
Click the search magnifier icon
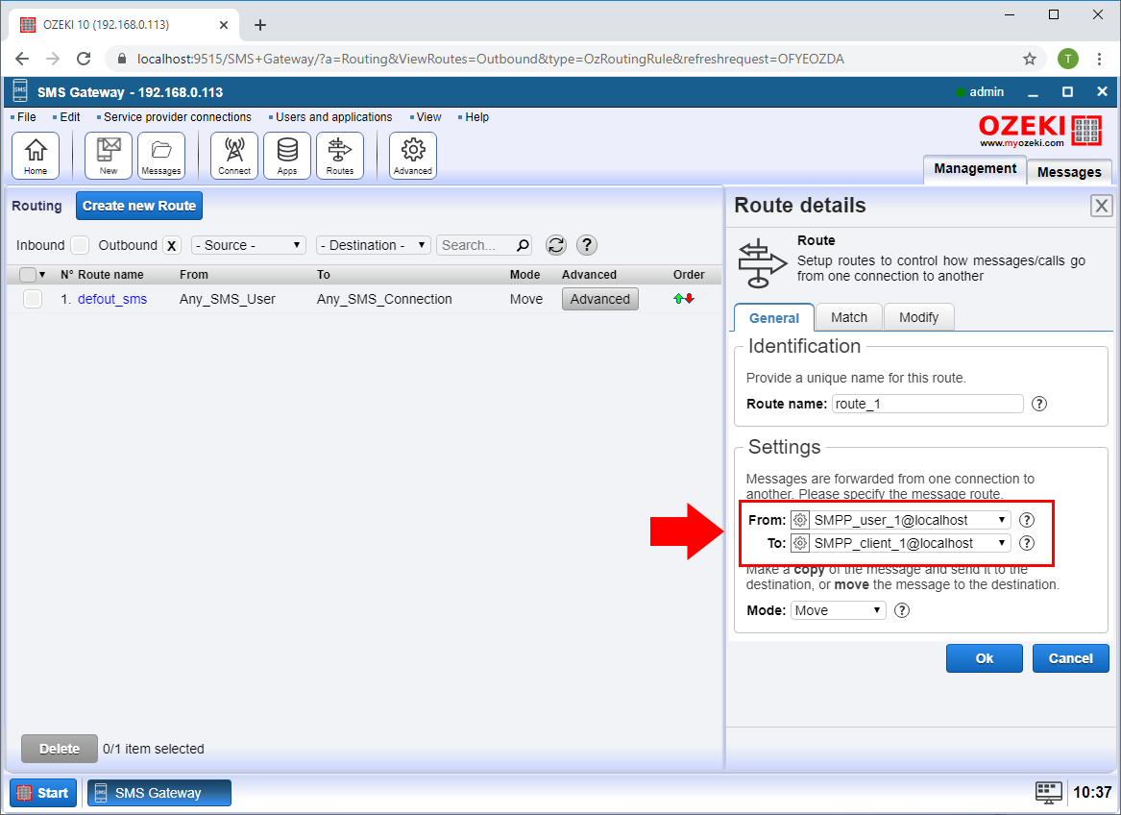[524, 245]
